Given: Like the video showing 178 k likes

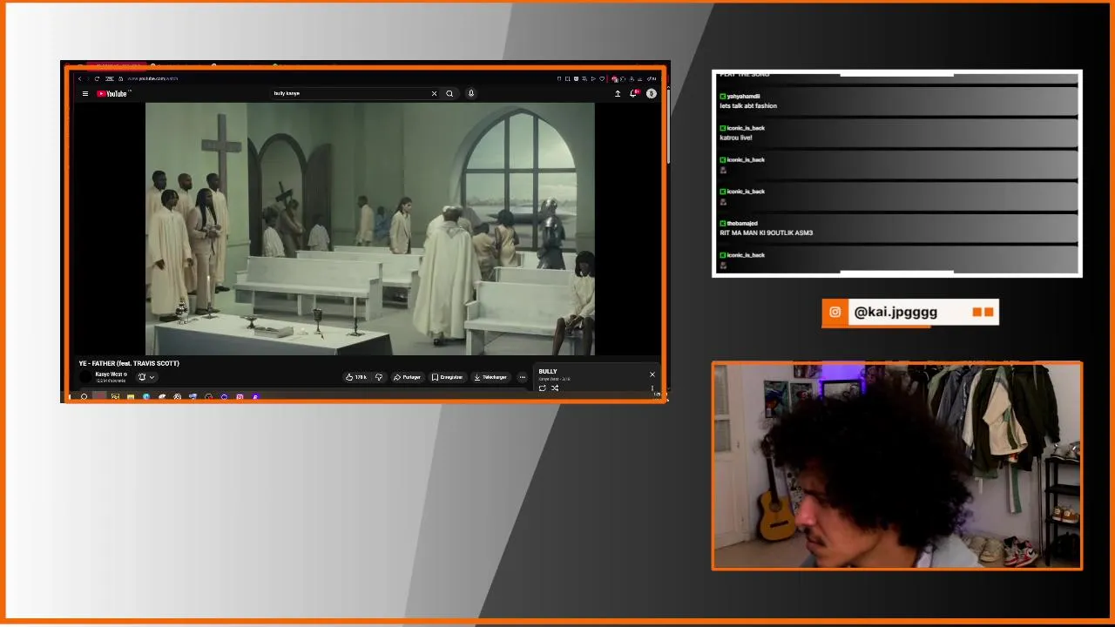Looking at the screenshot, I should (355, 377).
